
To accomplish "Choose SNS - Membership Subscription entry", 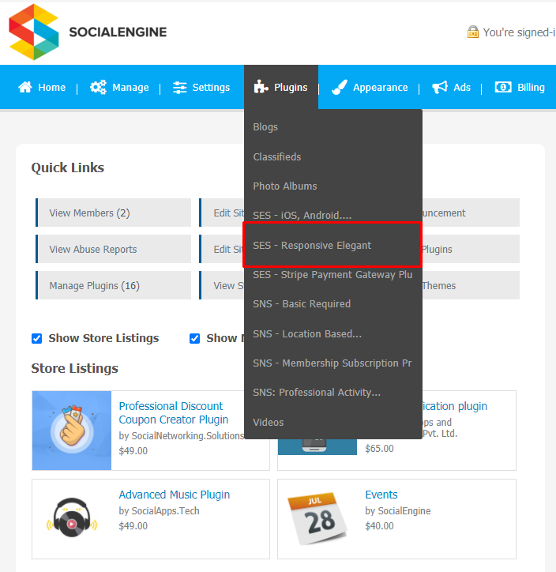I will click(x=332, y=363).
